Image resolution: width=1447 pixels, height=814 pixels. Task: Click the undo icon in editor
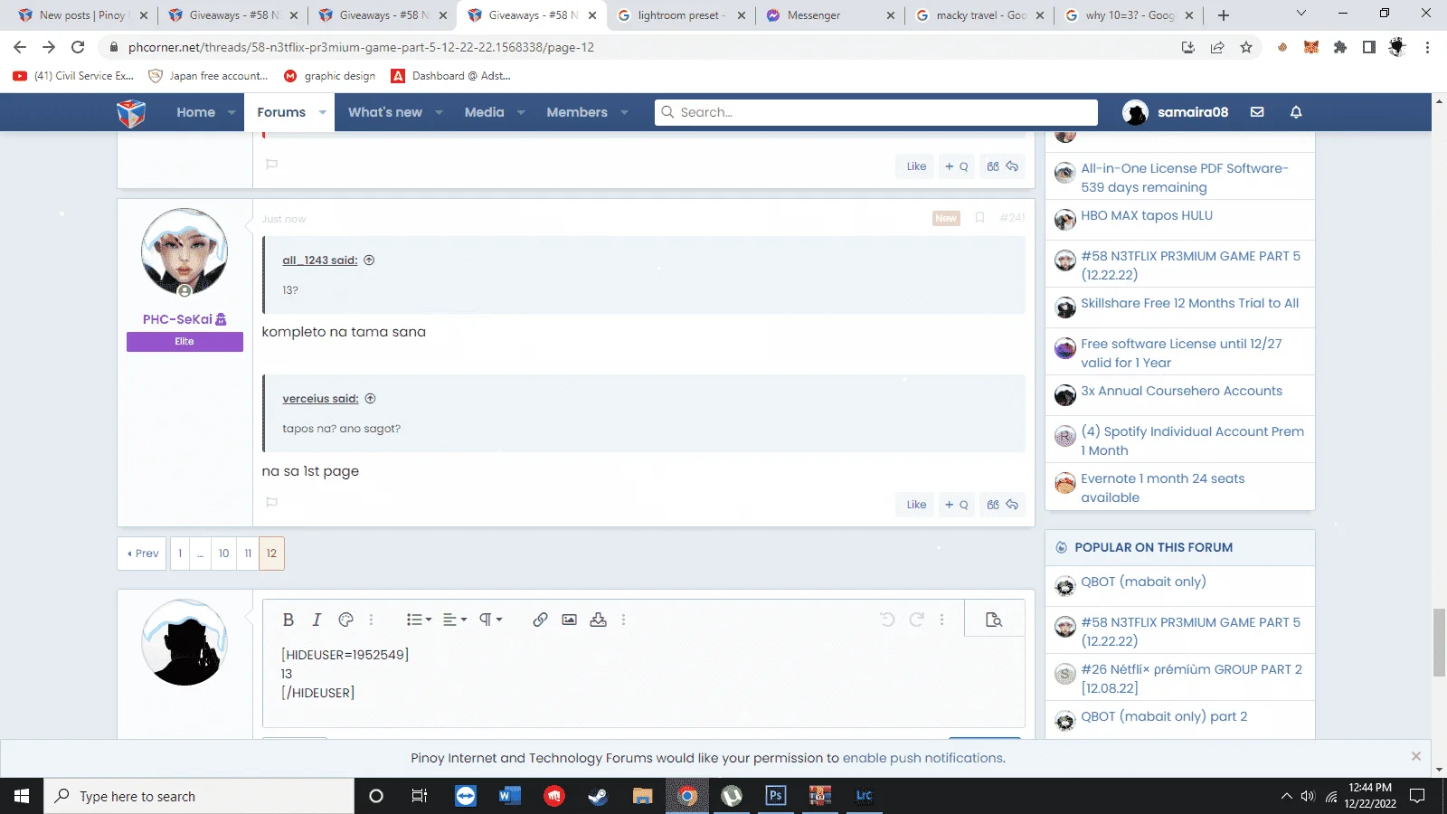[887, 620]
